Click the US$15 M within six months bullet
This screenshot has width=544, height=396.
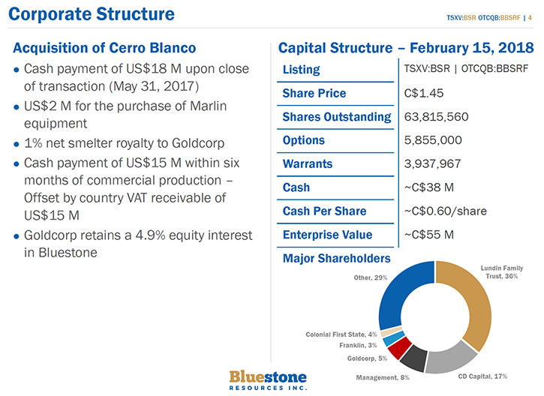(127, 189)
